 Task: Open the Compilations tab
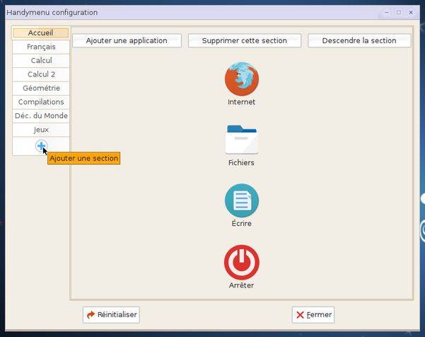coord(41,102)
